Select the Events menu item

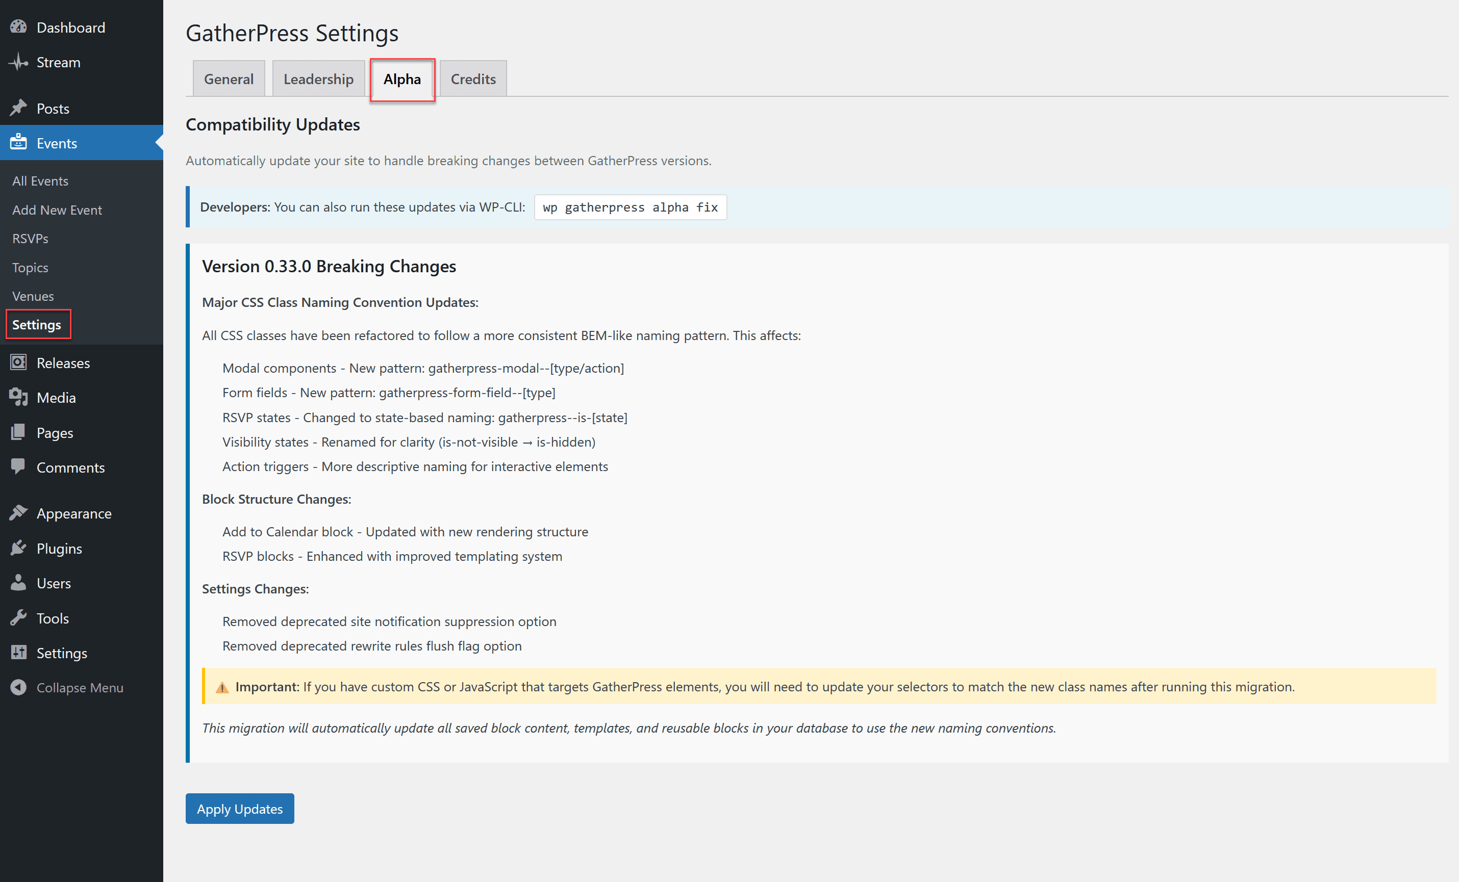[x=81, y=143]
